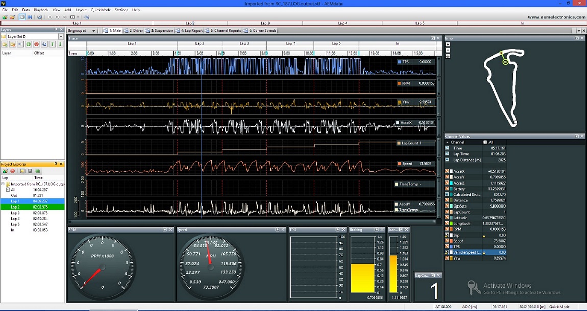Click the orange folder icon in main toolbar
This screenshot has height=311, width=587.
[x=12, y=17]
